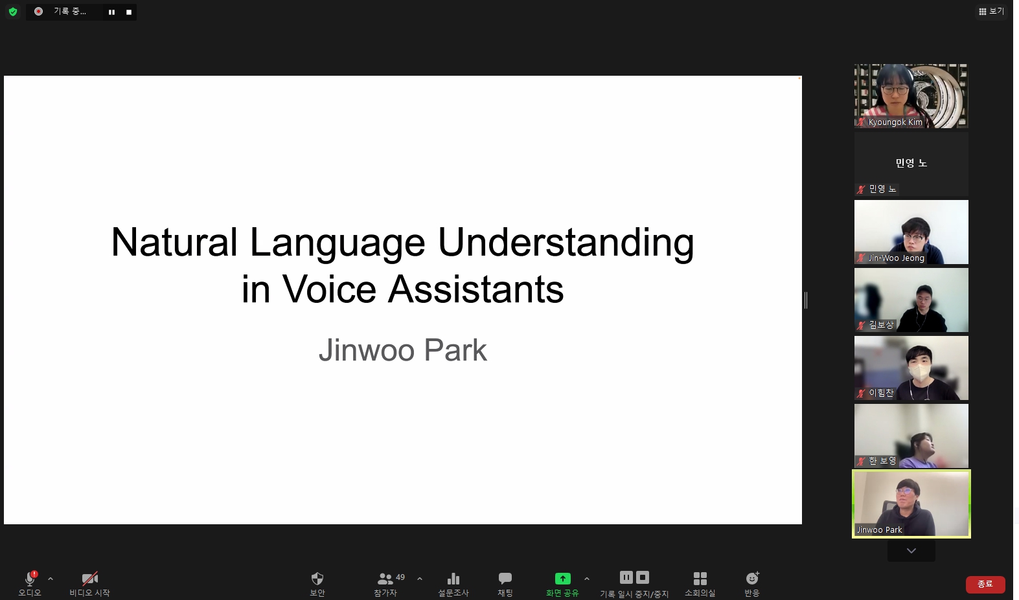The width and height of the screenshot is (1019, 600).
Task: Click the presenter name Jinwoo Park on slide
Action: pyautogui.click(x=402, y=350)
